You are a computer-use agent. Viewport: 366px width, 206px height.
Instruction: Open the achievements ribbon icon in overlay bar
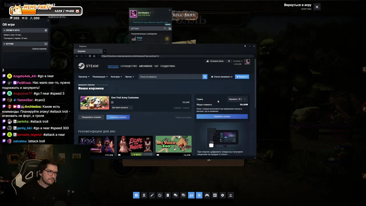tap(144, 195)
